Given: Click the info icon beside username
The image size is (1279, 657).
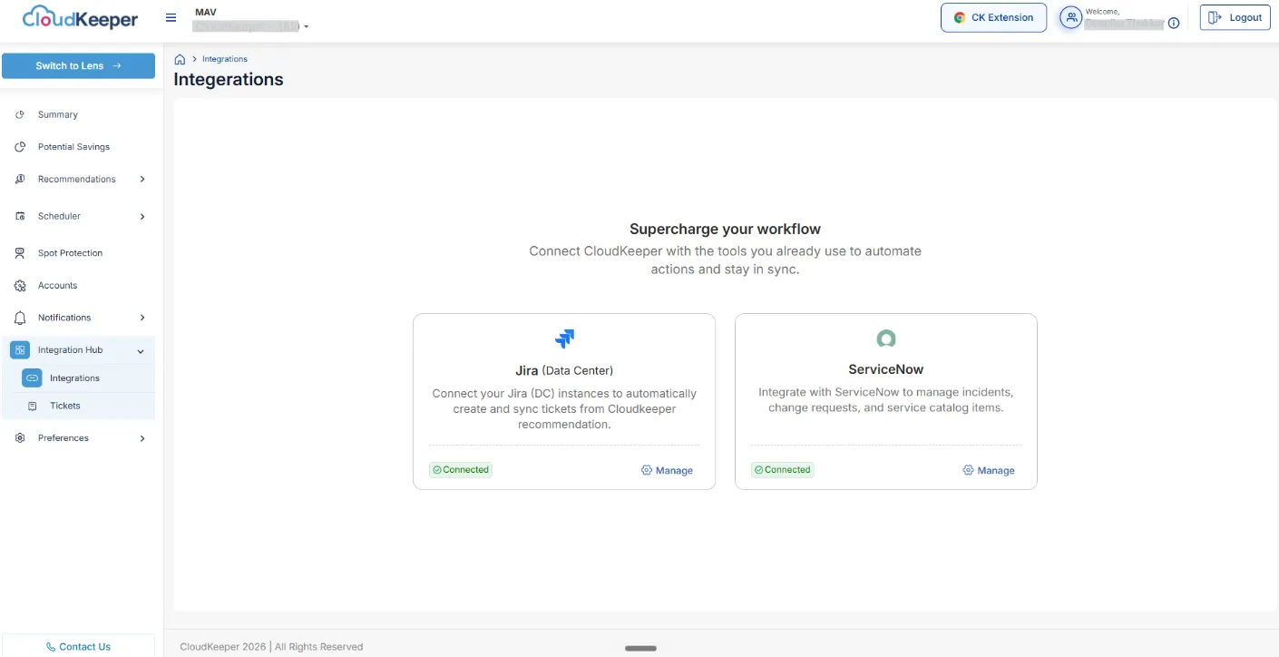Looking at the screenshot, I should 1174,24.
